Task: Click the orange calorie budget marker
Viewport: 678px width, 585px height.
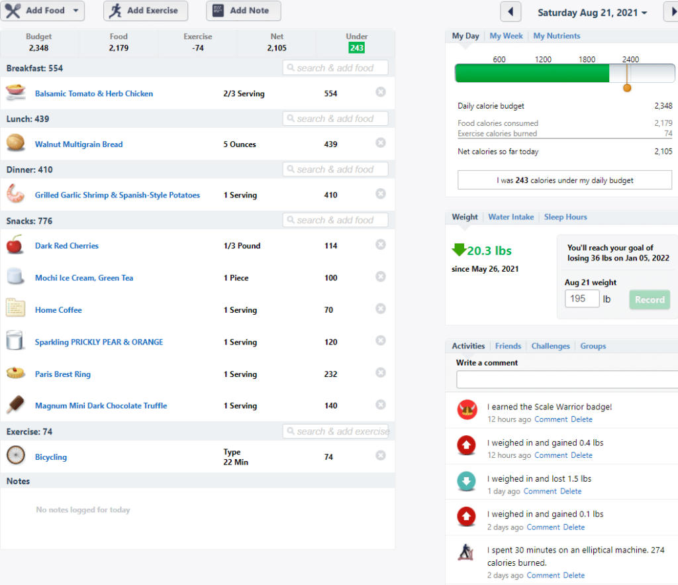Action: click(627, 88)
